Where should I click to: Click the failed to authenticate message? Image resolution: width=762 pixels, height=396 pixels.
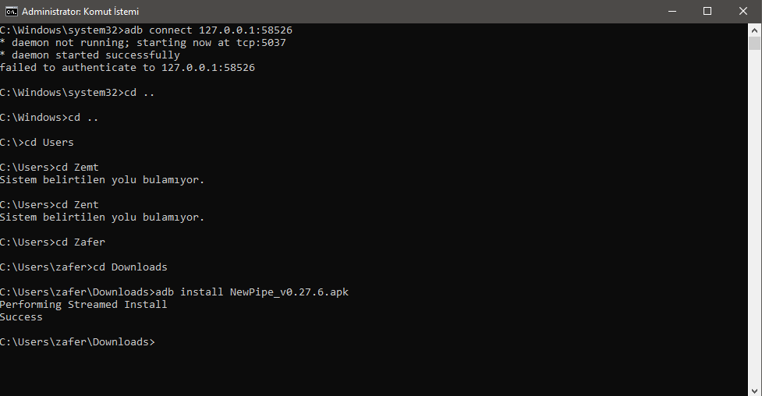pos(127,68)
